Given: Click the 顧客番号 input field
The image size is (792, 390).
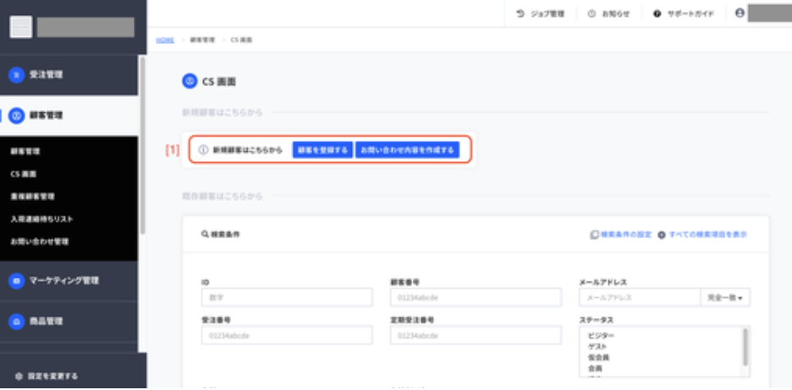Looking at the screenshot, I should (476, 298).
